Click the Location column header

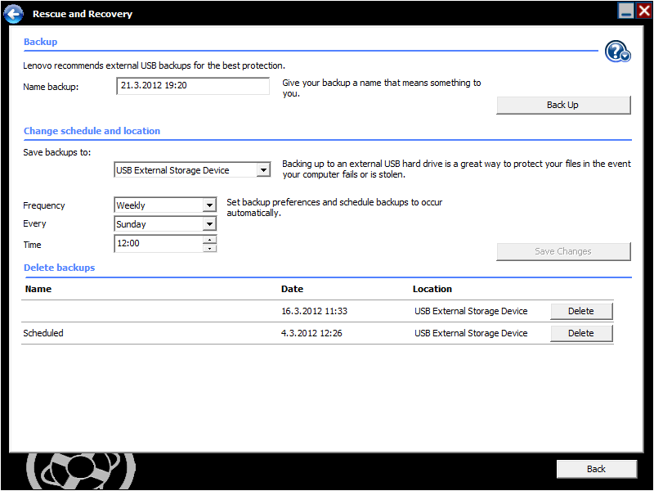point(432,289)
